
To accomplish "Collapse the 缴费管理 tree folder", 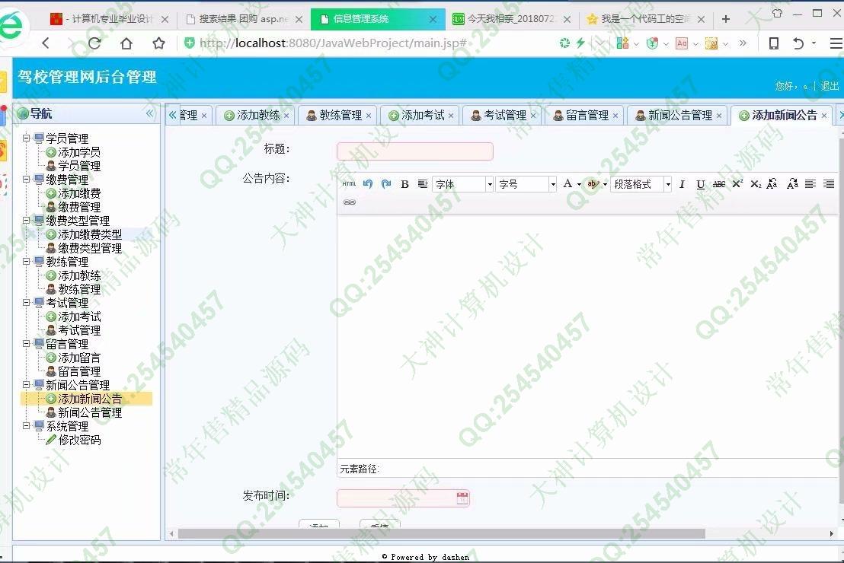I will tap(27, 179).
